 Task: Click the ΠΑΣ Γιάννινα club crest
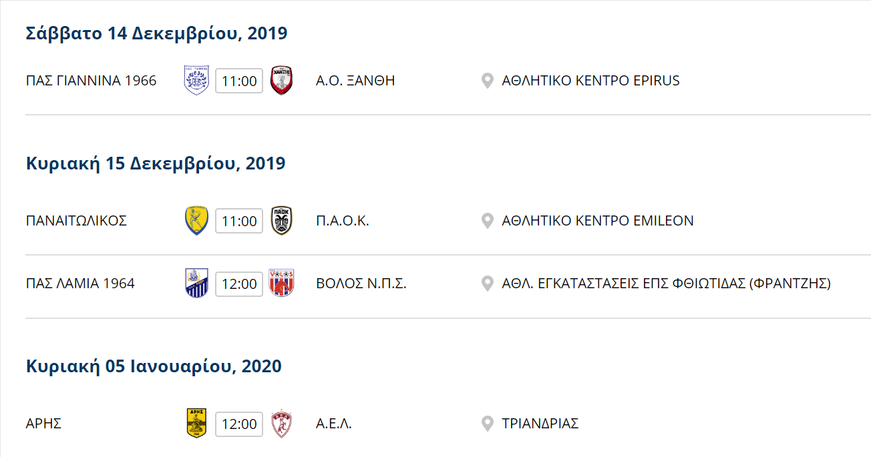point(196,81)
